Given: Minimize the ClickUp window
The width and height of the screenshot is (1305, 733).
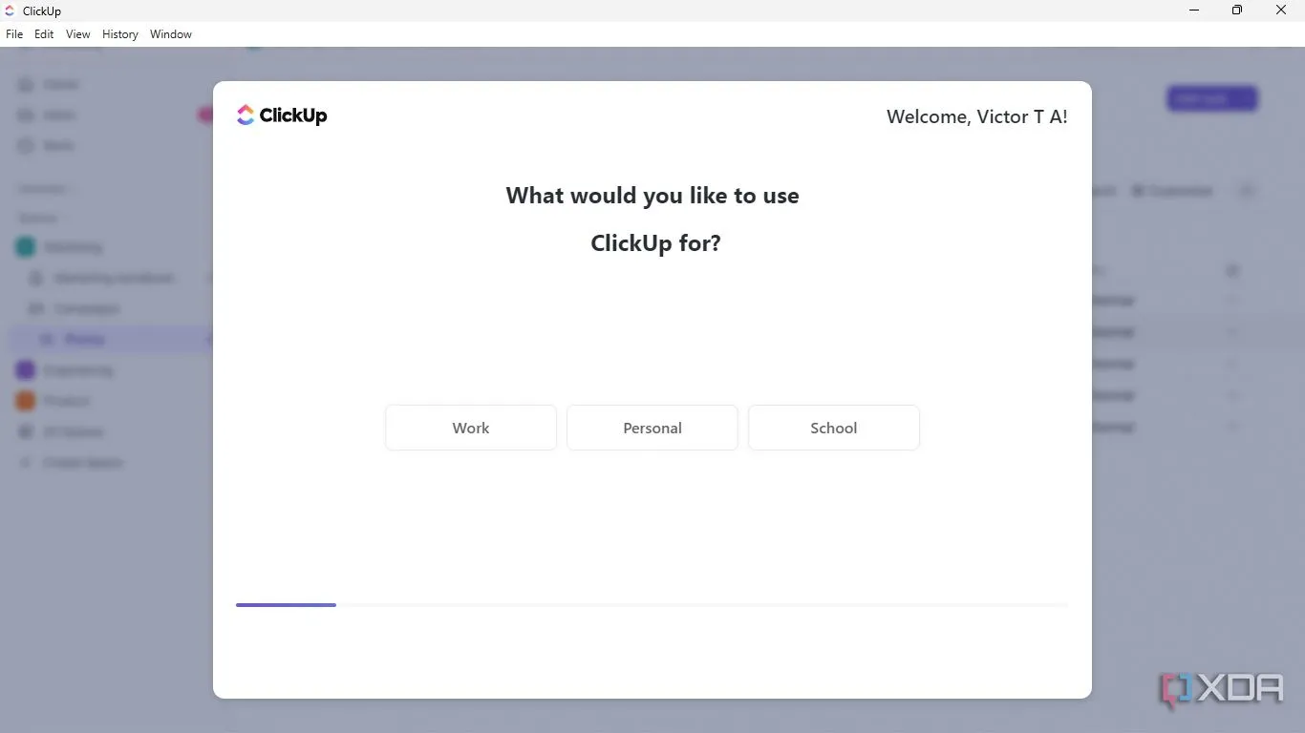Looking at the screenshot, I should pos(1194,10).
